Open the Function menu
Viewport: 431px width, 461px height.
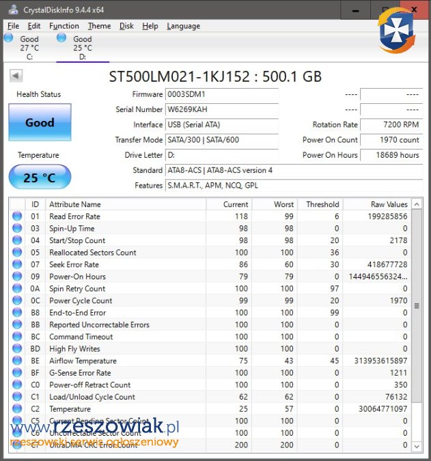point(64,26)
